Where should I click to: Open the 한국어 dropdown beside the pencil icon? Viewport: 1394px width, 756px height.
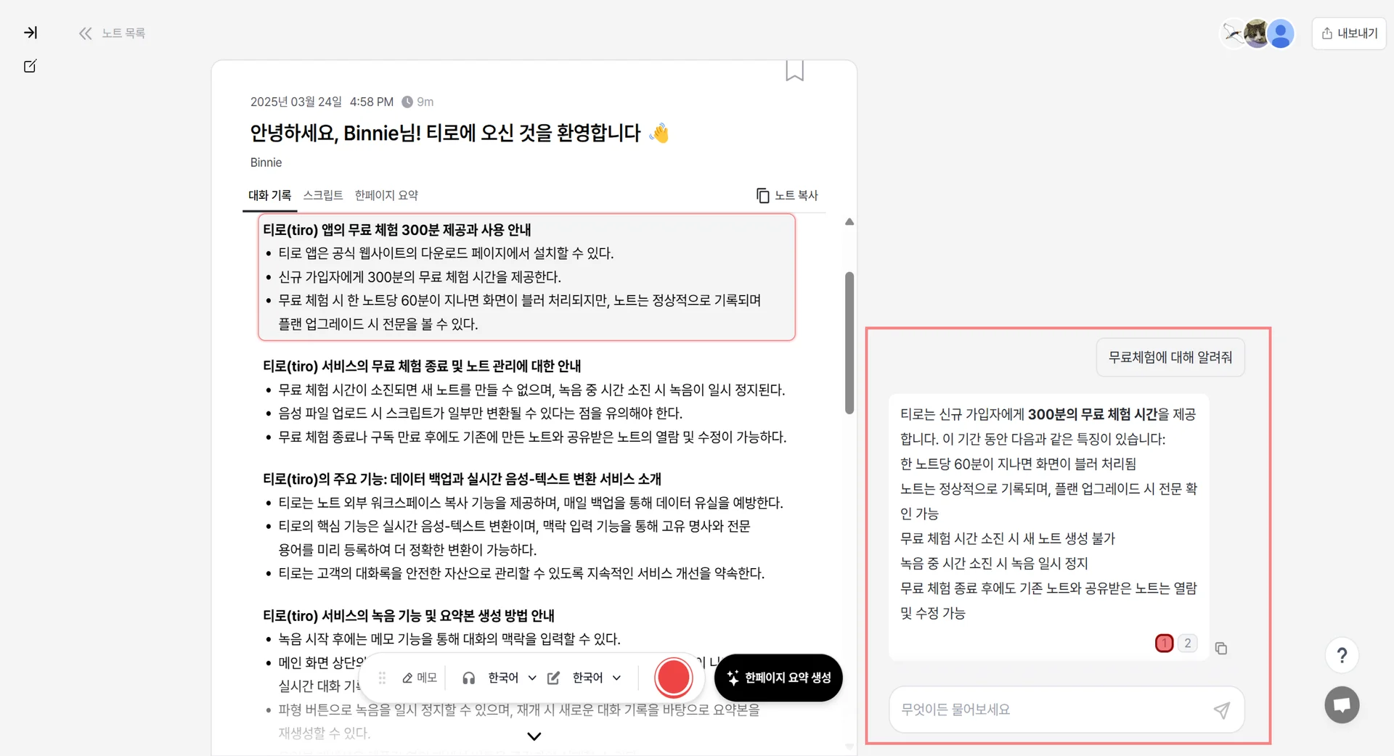(x=597, y=678)
